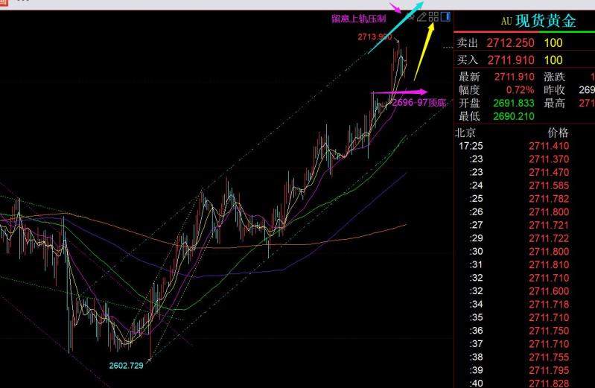
Task: Select tick price 2711.810
Action: coord(549,264)
